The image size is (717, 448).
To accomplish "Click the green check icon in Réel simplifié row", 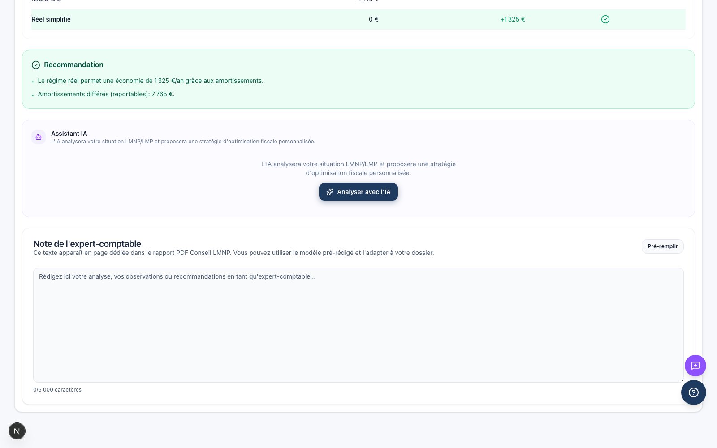I will [x=605, y=19].
